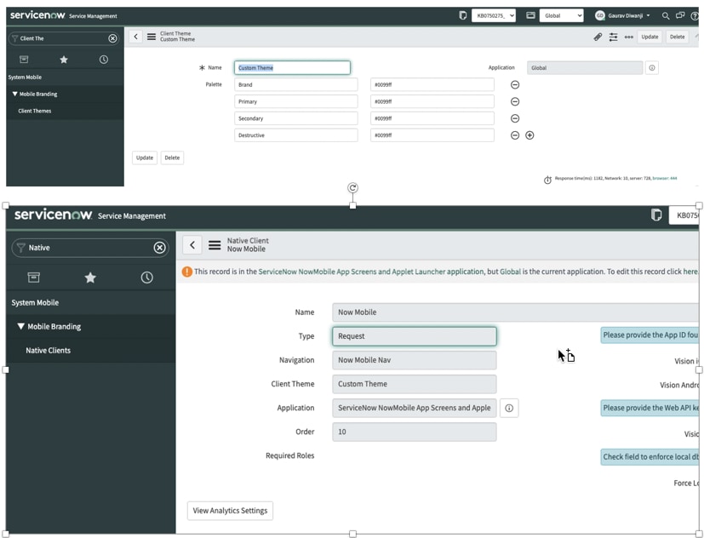This screenshot has width=704, height=538.
Task: Click the clipboard icon in the Native Client header
Action: pyautogui.click(x=656, y=215)
